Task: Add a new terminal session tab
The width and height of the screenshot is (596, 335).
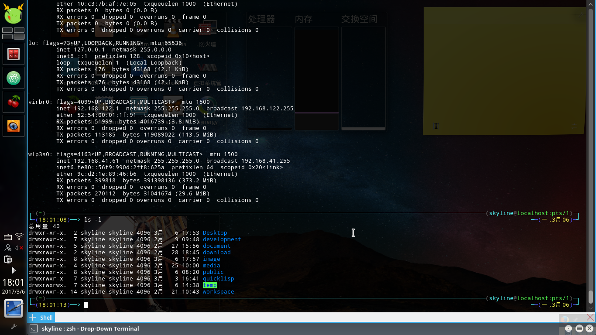Action: 33,318
